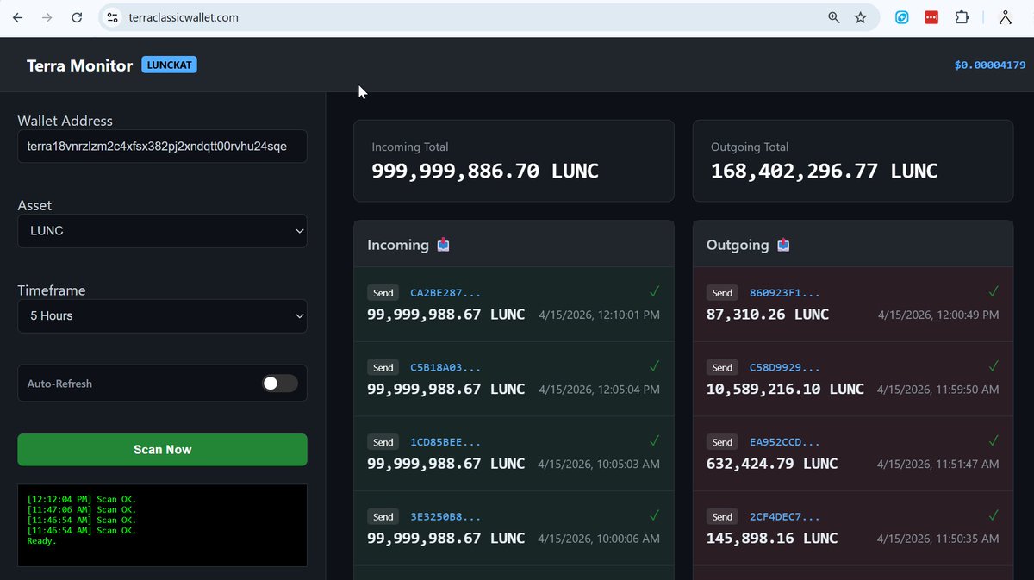Click the timestamp 4/15/2026, 11:50:35 AM
The width and height of the screenshot is (1034, 580).
click(x=938, y=539)
